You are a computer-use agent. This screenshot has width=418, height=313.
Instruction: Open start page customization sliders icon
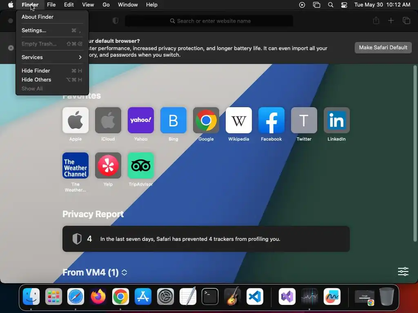click(x=403, y=271)
